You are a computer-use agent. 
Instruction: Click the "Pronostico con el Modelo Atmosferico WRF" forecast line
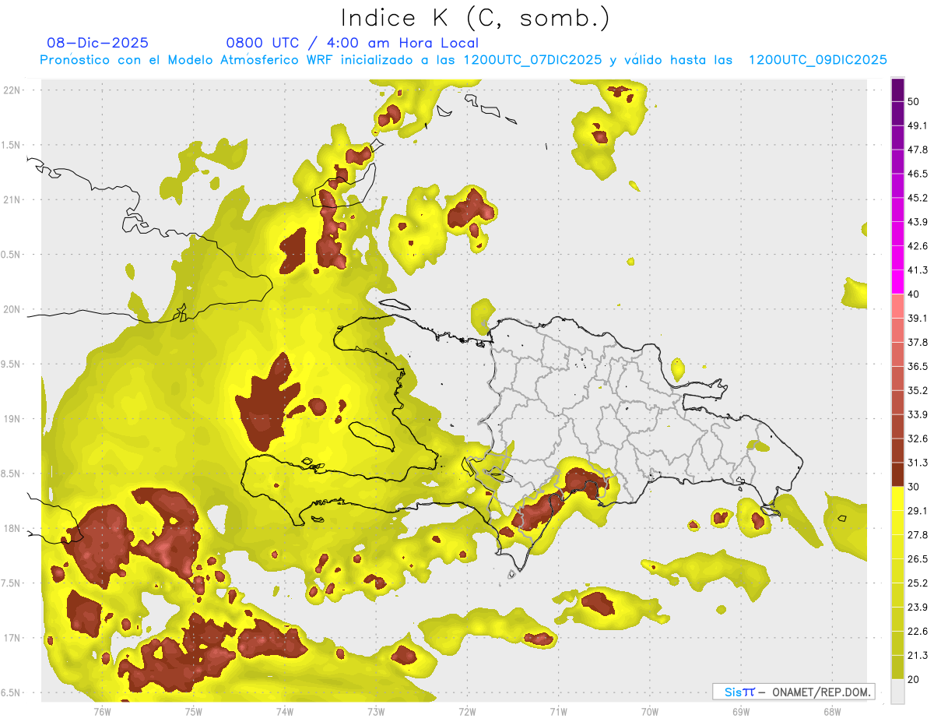463,60
